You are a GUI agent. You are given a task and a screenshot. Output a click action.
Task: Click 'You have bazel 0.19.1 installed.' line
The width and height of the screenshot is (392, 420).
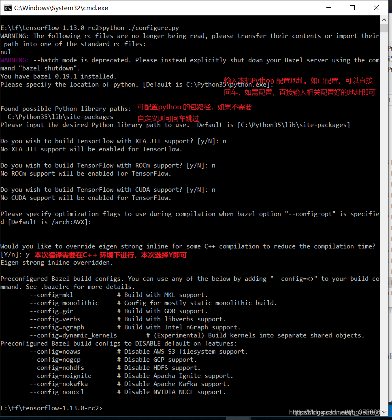[58, 76]
